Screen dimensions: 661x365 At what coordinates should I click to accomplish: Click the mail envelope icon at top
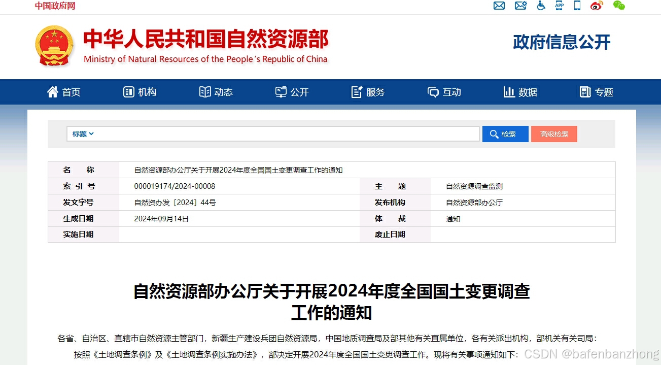tap(499, 6)
